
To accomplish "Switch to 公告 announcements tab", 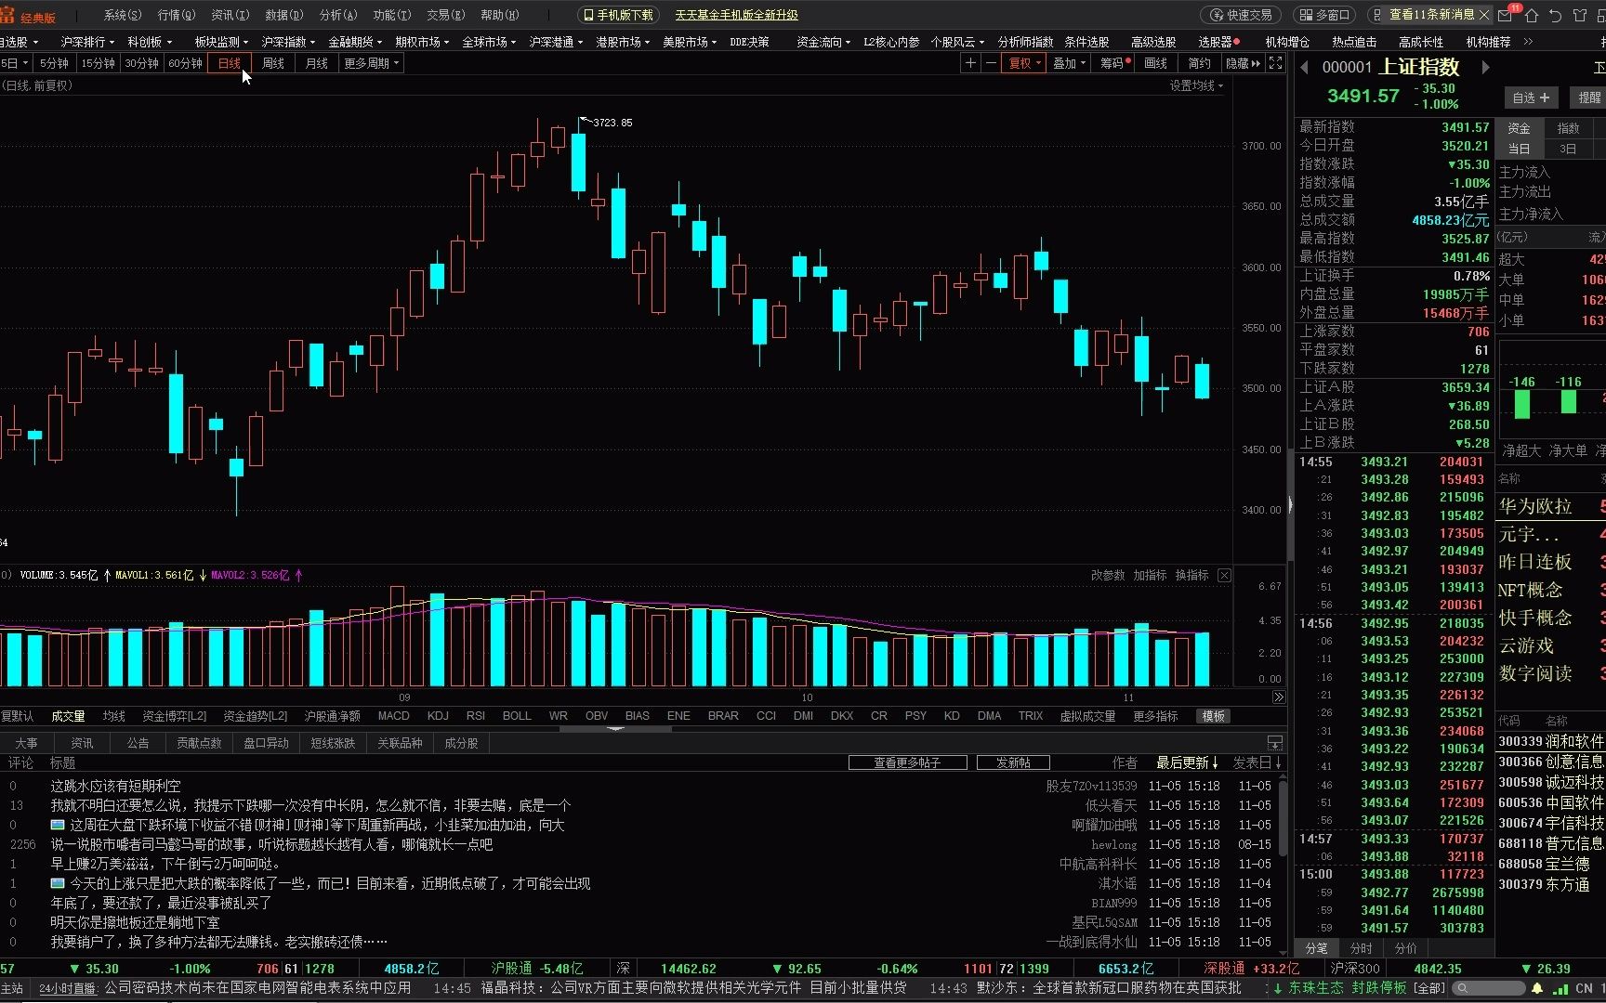I will click(x=138, y=743).
